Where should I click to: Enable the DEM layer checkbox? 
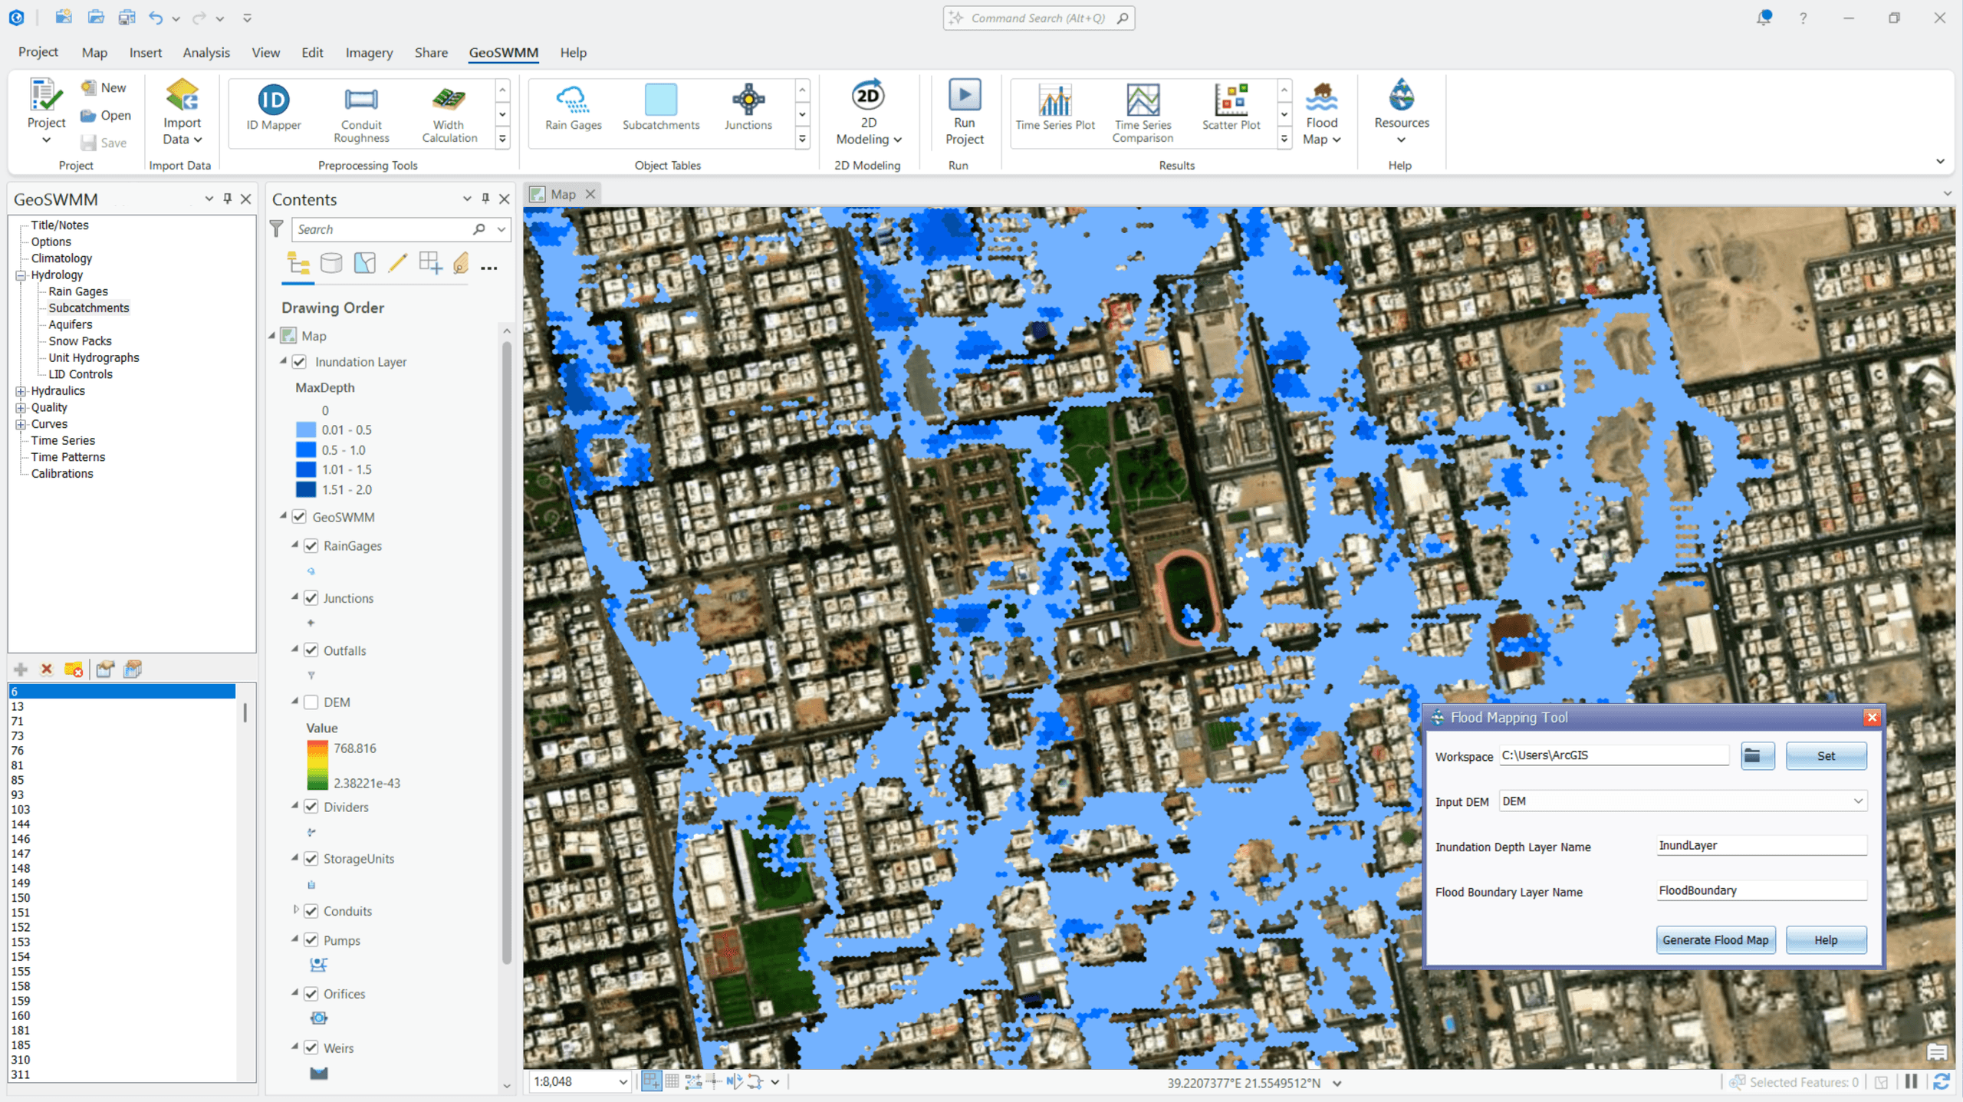point(311,702)
